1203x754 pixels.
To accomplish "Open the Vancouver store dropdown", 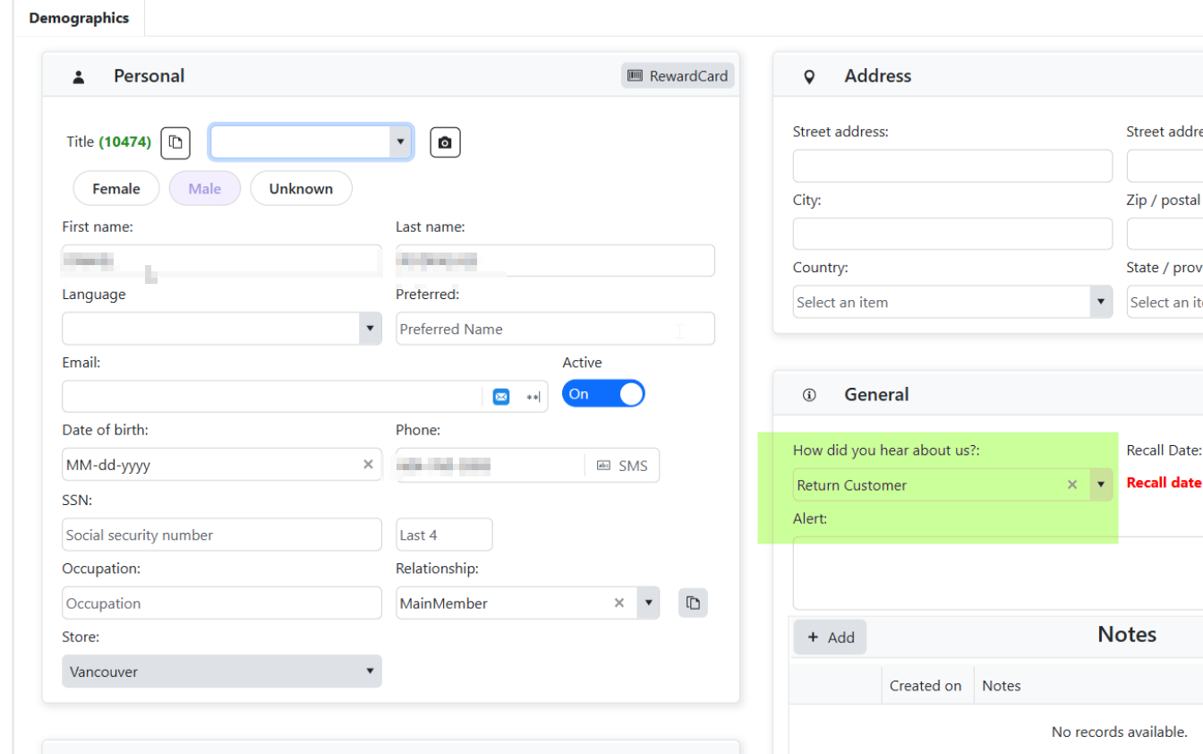I will 222,671.
